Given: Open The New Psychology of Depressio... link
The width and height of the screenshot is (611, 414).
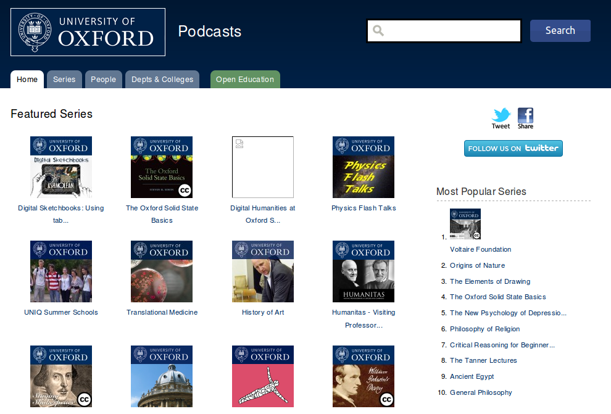Looking at the screenshot, I should coord(508,313).
